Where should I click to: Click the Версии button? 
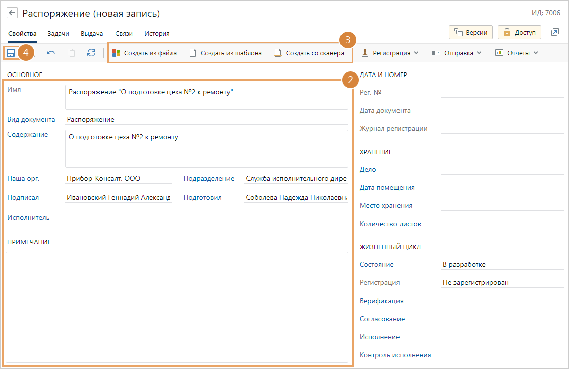[471, 32]
